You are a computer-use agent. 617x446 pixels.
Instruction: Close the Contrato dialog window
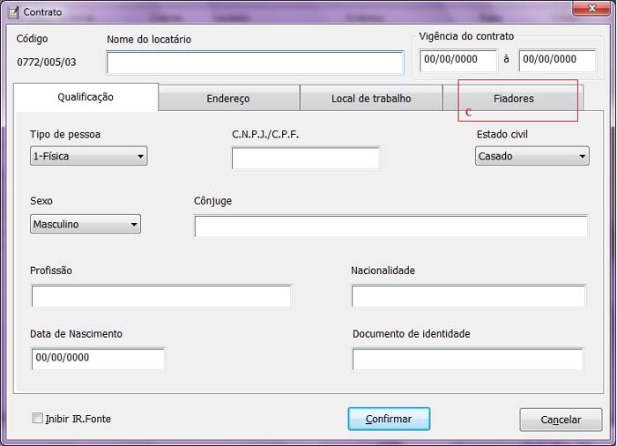click(587, 10)
